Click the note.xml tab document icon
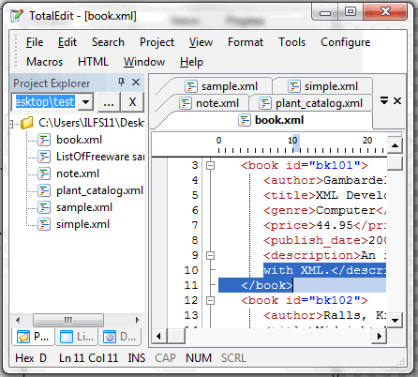The image size is (418, 377). [x=186, y=103]
